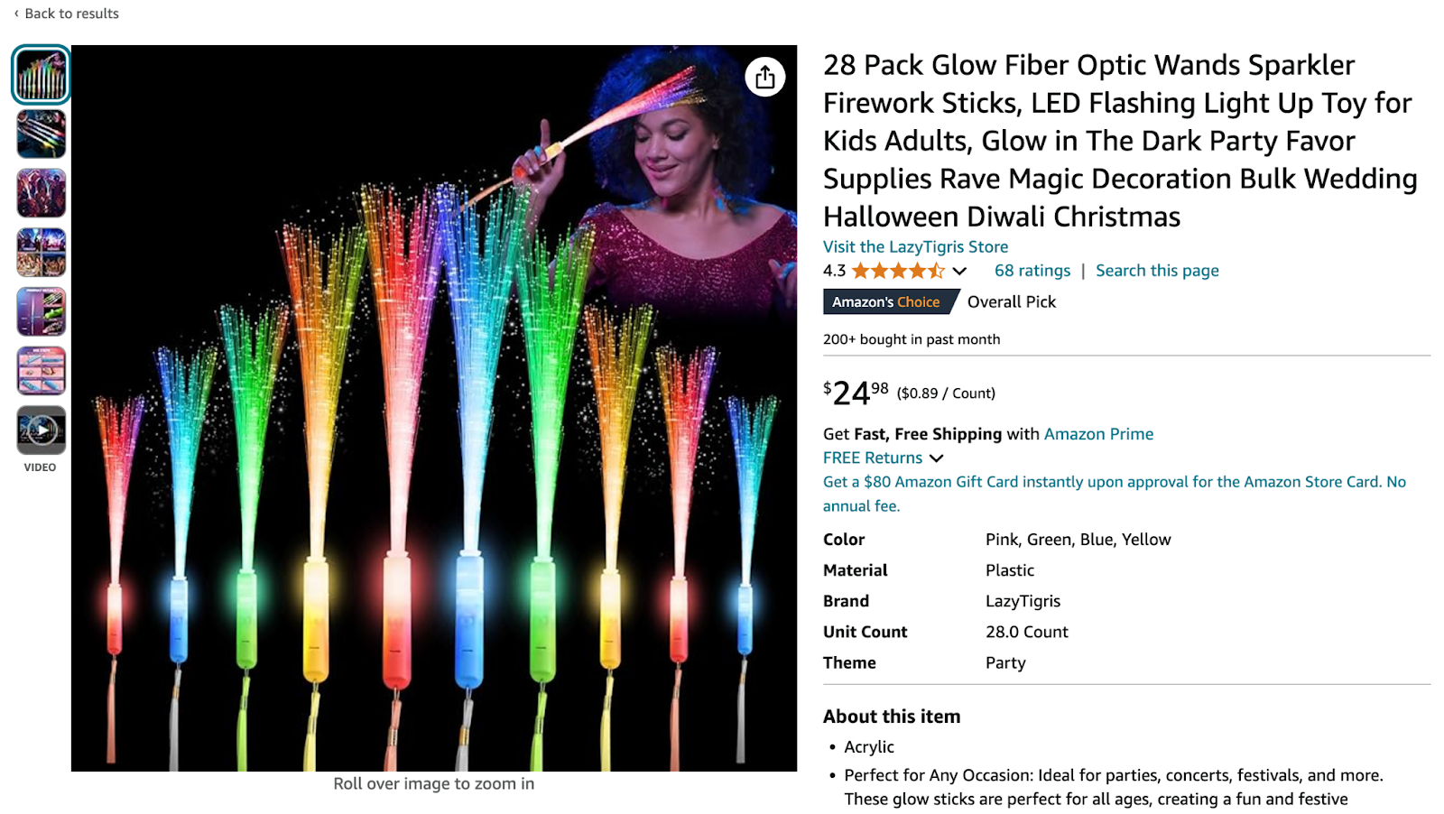The image size is (1444, 814).
Task: Click the back arrow chevron near Back to results
Action: pyautogui.click(x=18, y=14)
